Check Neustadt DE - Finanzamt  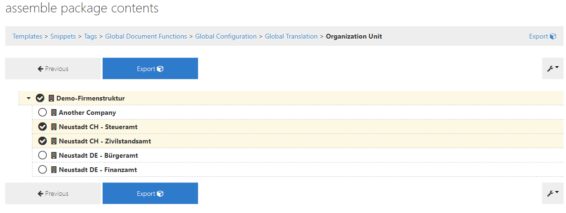point(42,169)
